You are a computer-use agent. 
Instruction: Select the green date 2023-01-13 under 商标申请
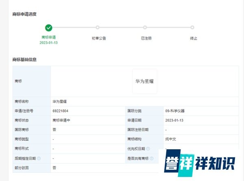pos(48,43)
